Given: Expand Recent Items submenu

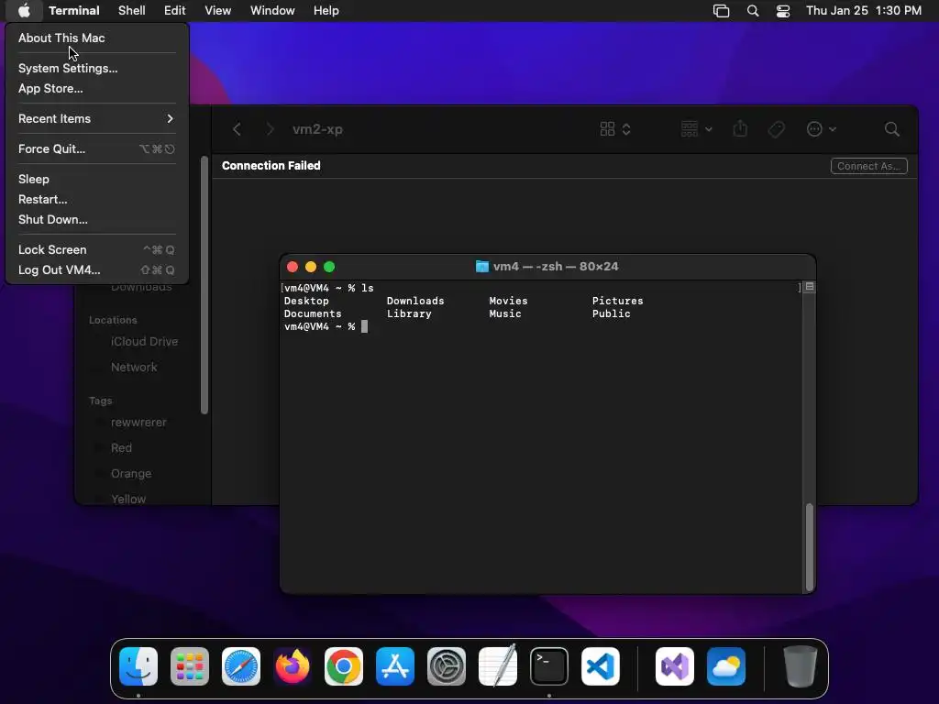Looking at the screenshot, I should (97, 118).
